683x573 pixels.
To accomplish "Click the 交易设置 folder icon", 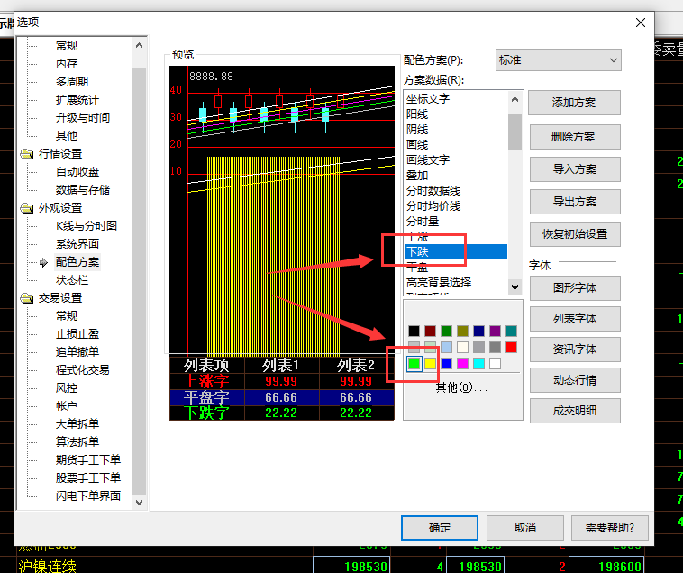I will pos(27,298).
